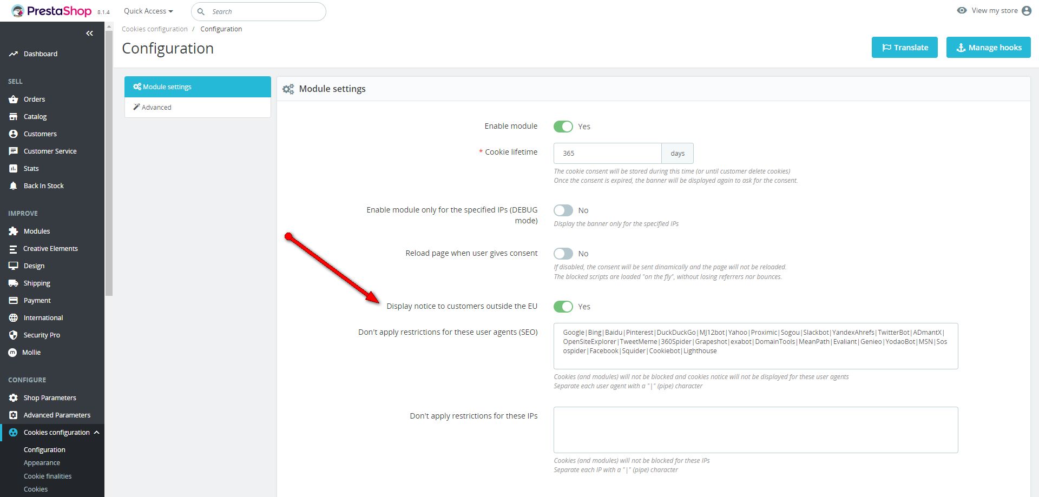Switch off notice for customers outside EU
This screenshot has width=1039, height=497.
point(563,307)
